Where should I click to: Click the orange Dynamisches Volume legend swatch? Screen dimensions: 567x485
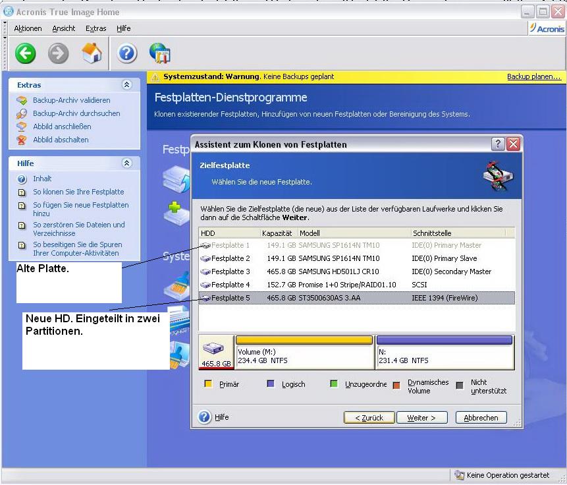point(396,385)
